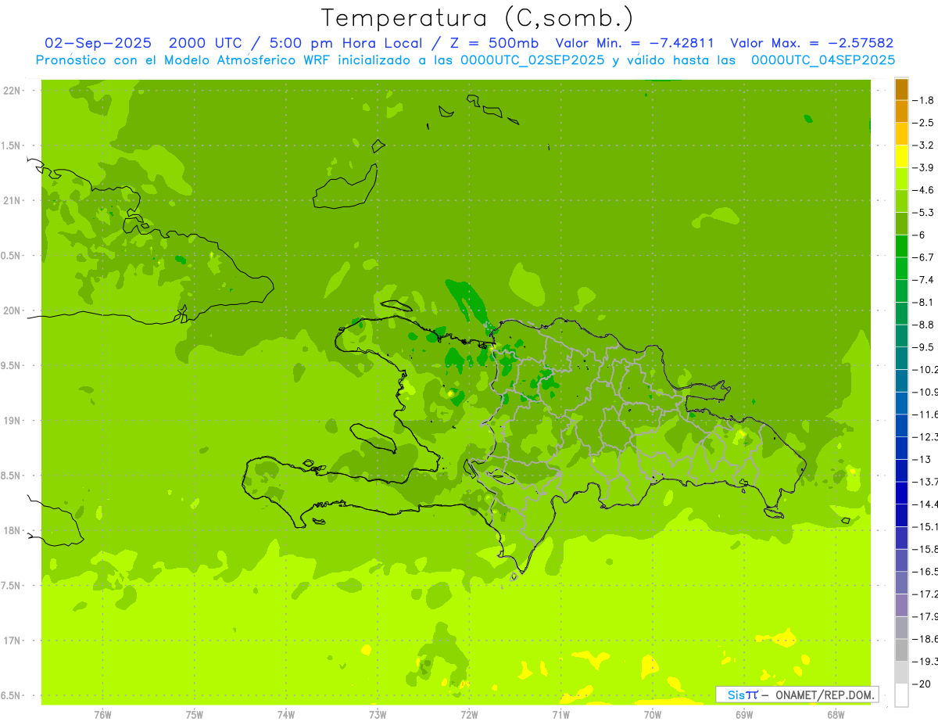
Task: Select the white swatch below -20 label
Action: pyautogui.click(x=901, y=695)
